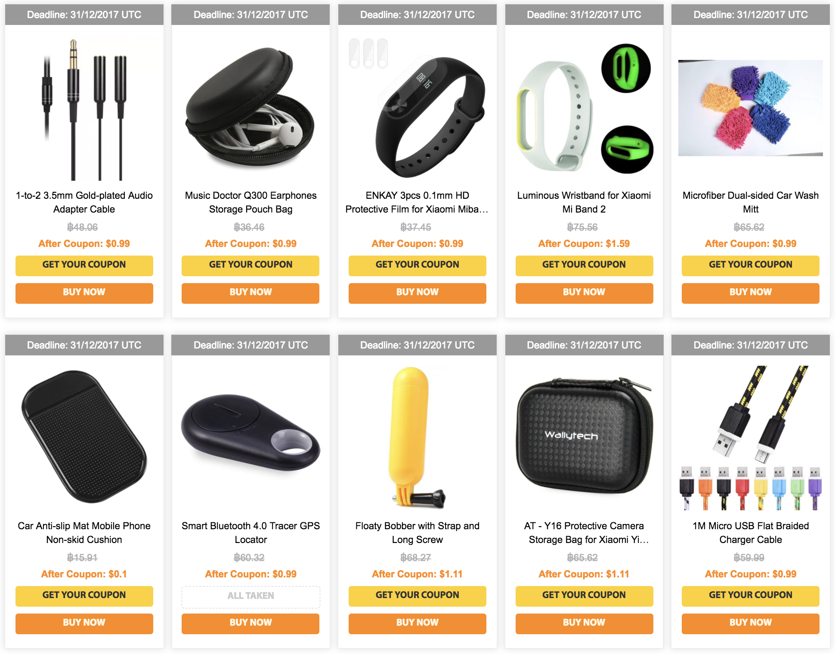Open the Wallytech camera storage bag image
This screenshot has height=654, width=835.
coord(584,438)
